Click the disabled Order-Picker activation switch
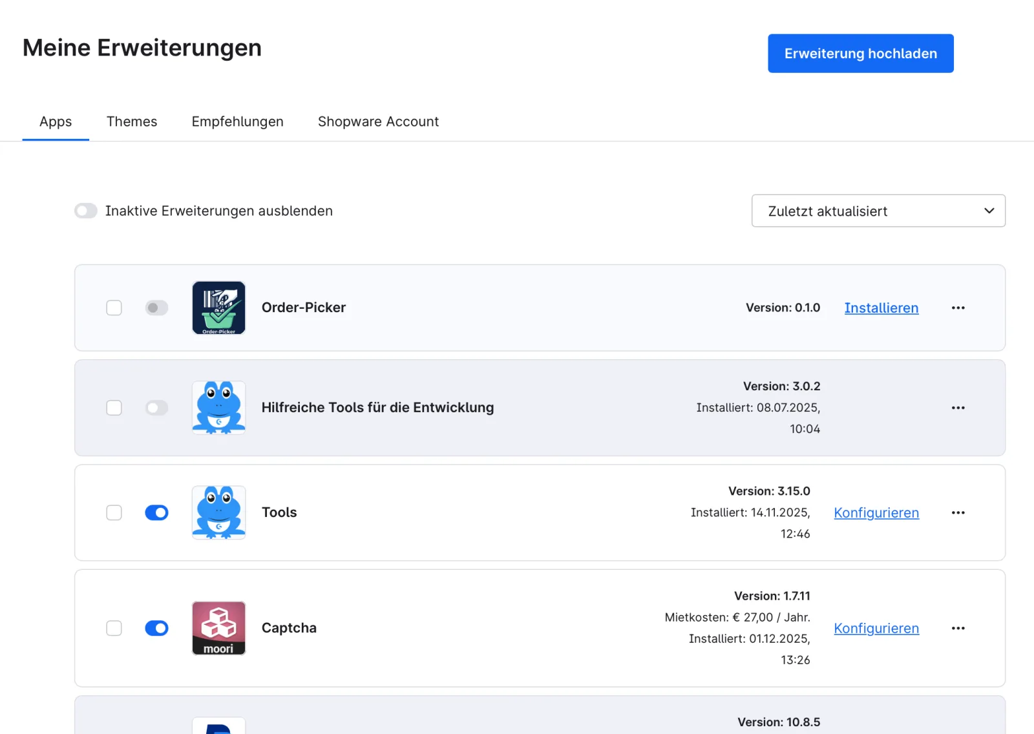Viewport: 1034px width, 734px height. coord(156,308)
